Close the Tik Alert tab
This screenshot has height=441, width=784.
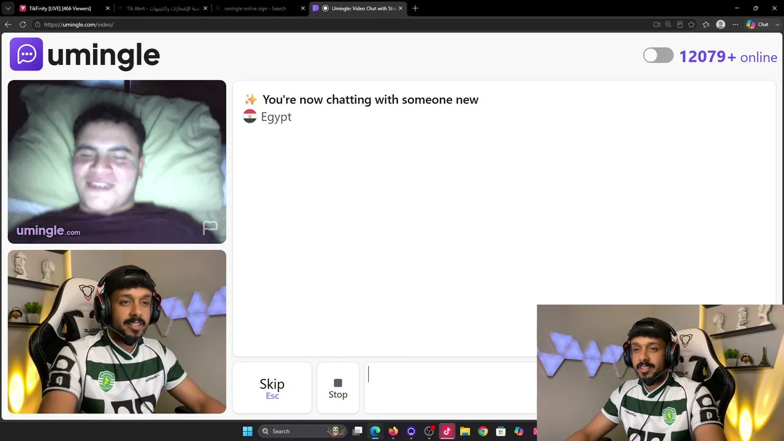click(x=205, y=9)
